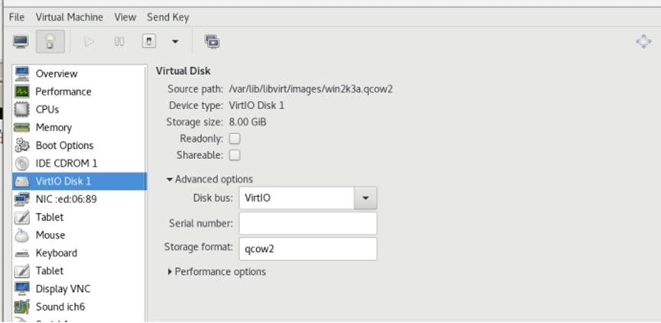661x323 pixels.
Task: Click the pause virtual machine icon
Action: [x=119, y=41]
